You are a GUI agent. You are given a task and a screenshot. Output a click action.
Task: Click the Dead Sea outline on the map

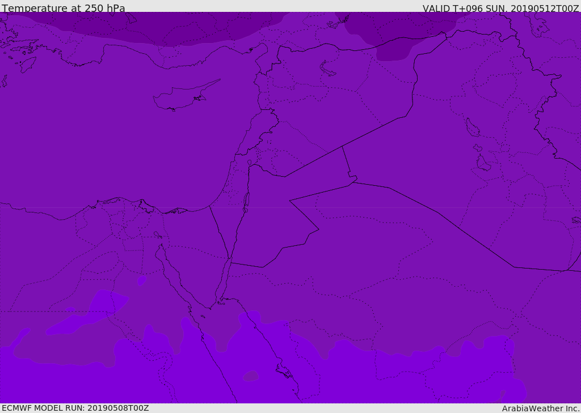tap(246, 202)
